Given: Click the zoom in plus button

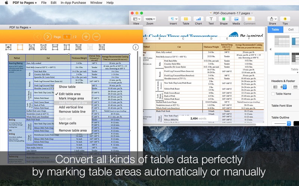Looking at the screenshot, I should 86,36.
